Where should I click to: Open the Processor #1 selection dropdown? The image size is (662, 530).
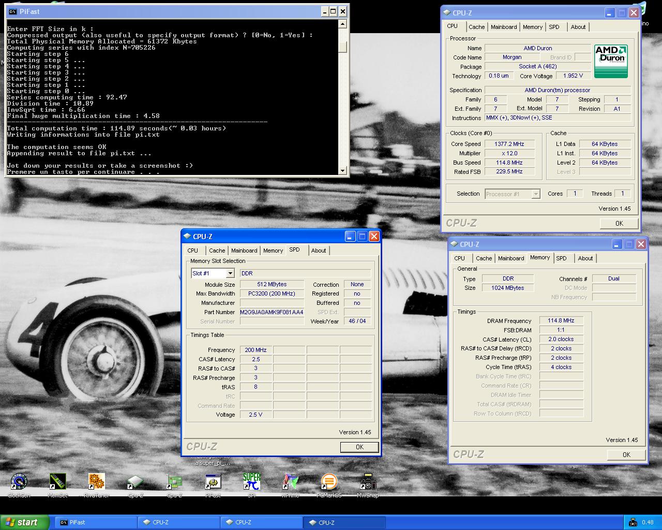point(536,194)
